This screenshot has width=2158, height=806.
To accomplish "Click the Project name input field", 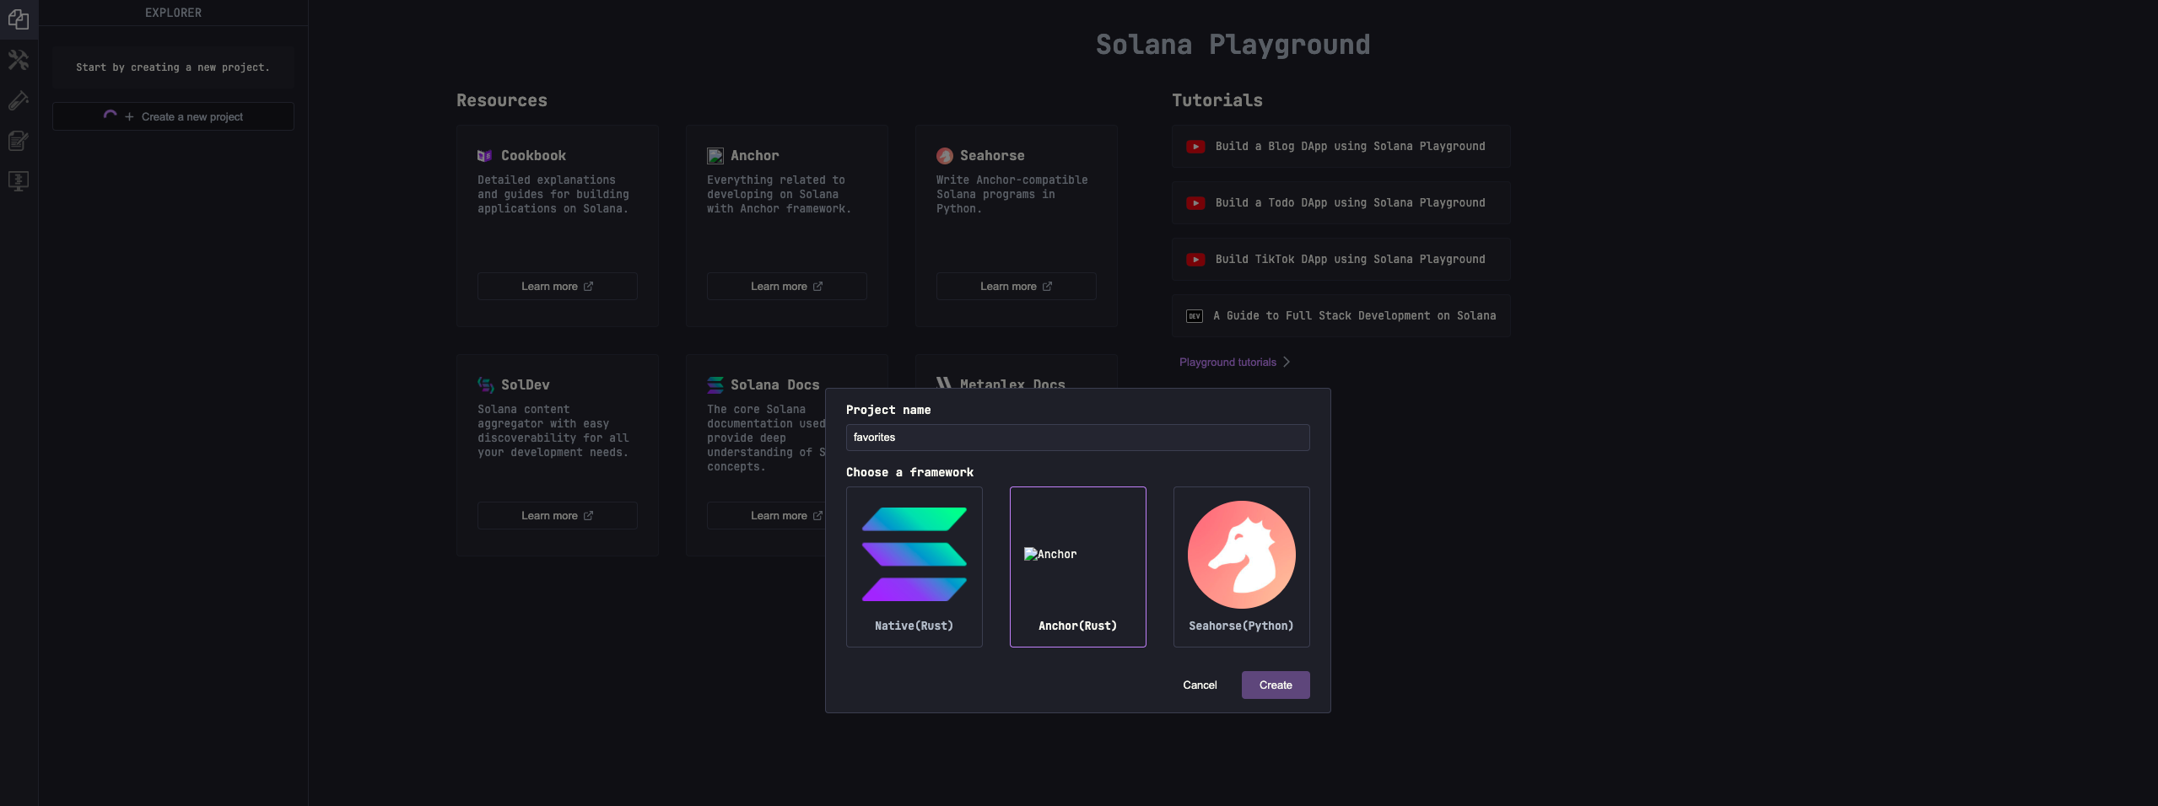I will click(1078, 438).
